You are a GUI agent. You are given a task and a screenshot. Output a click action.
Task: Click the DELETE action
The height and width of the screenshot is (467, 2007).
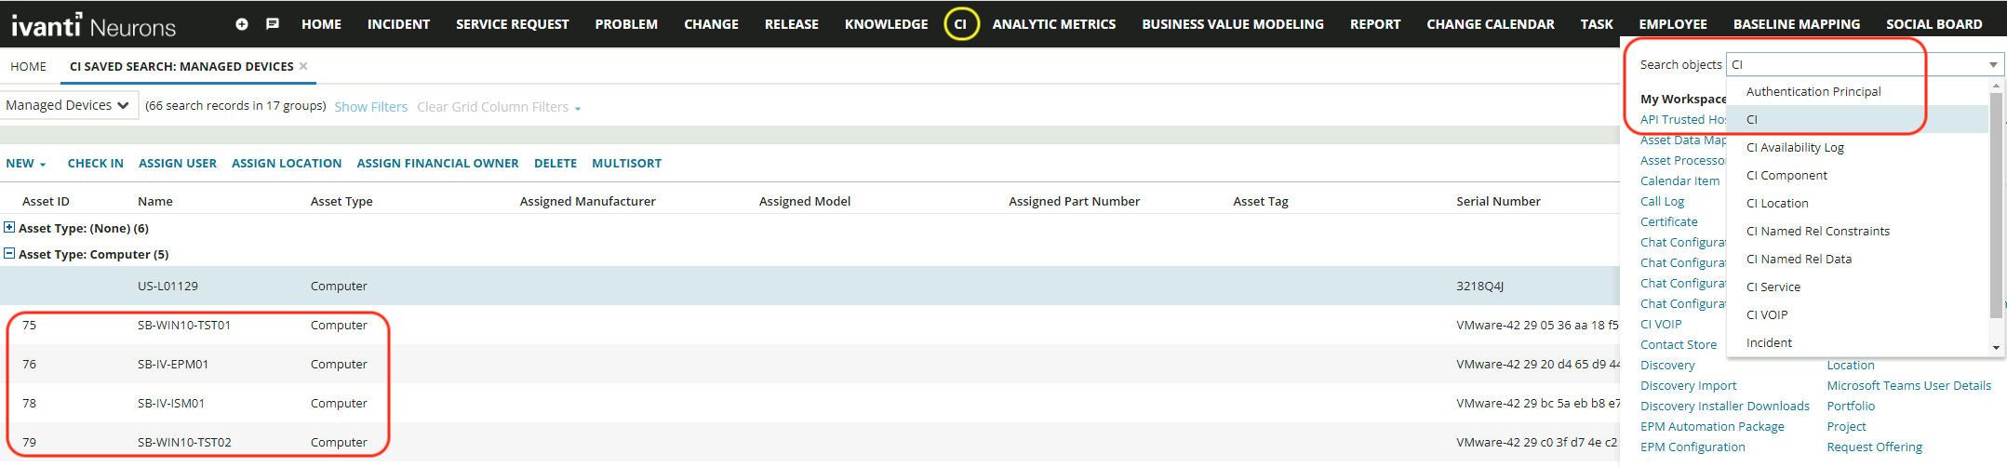555,163
